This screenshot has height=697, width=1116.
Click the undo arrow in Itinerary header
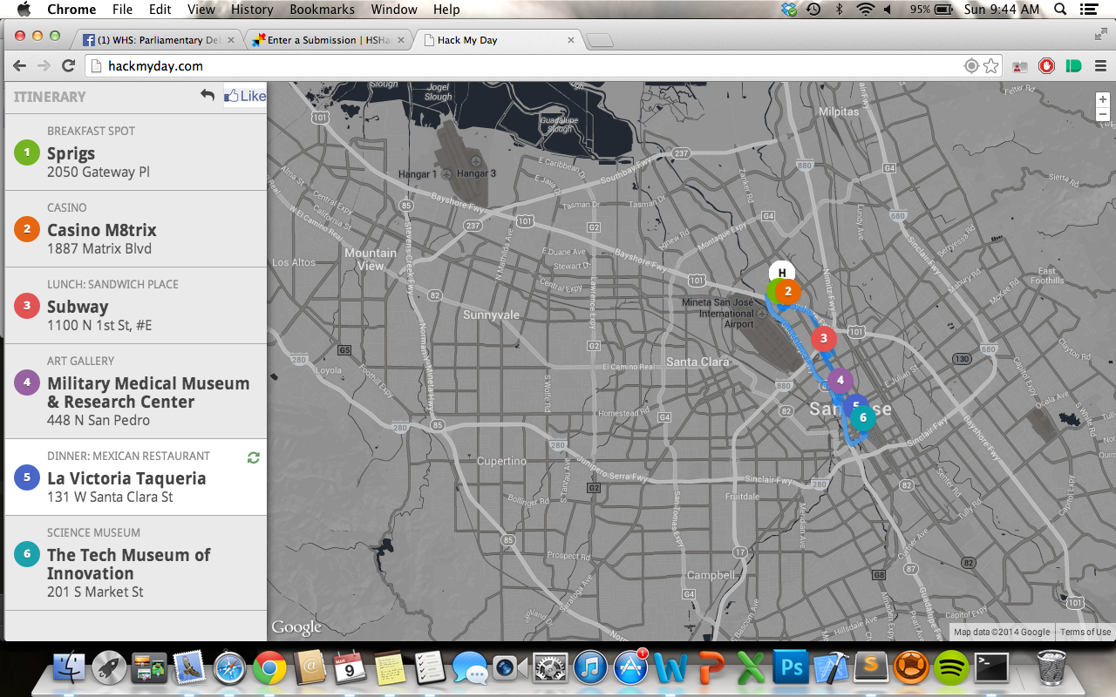click(x=207, y=95)
